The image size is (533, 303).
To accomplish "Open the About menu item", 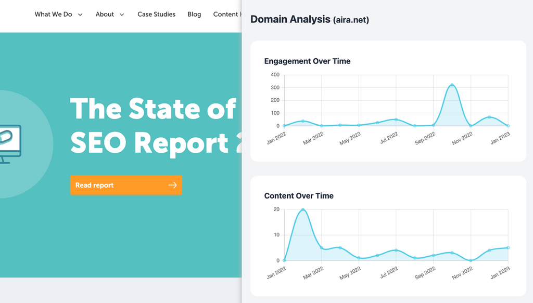I will click(x=105, y=15).
